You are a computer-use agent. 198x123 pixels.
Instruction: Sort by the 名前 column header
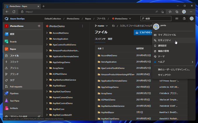100,48
